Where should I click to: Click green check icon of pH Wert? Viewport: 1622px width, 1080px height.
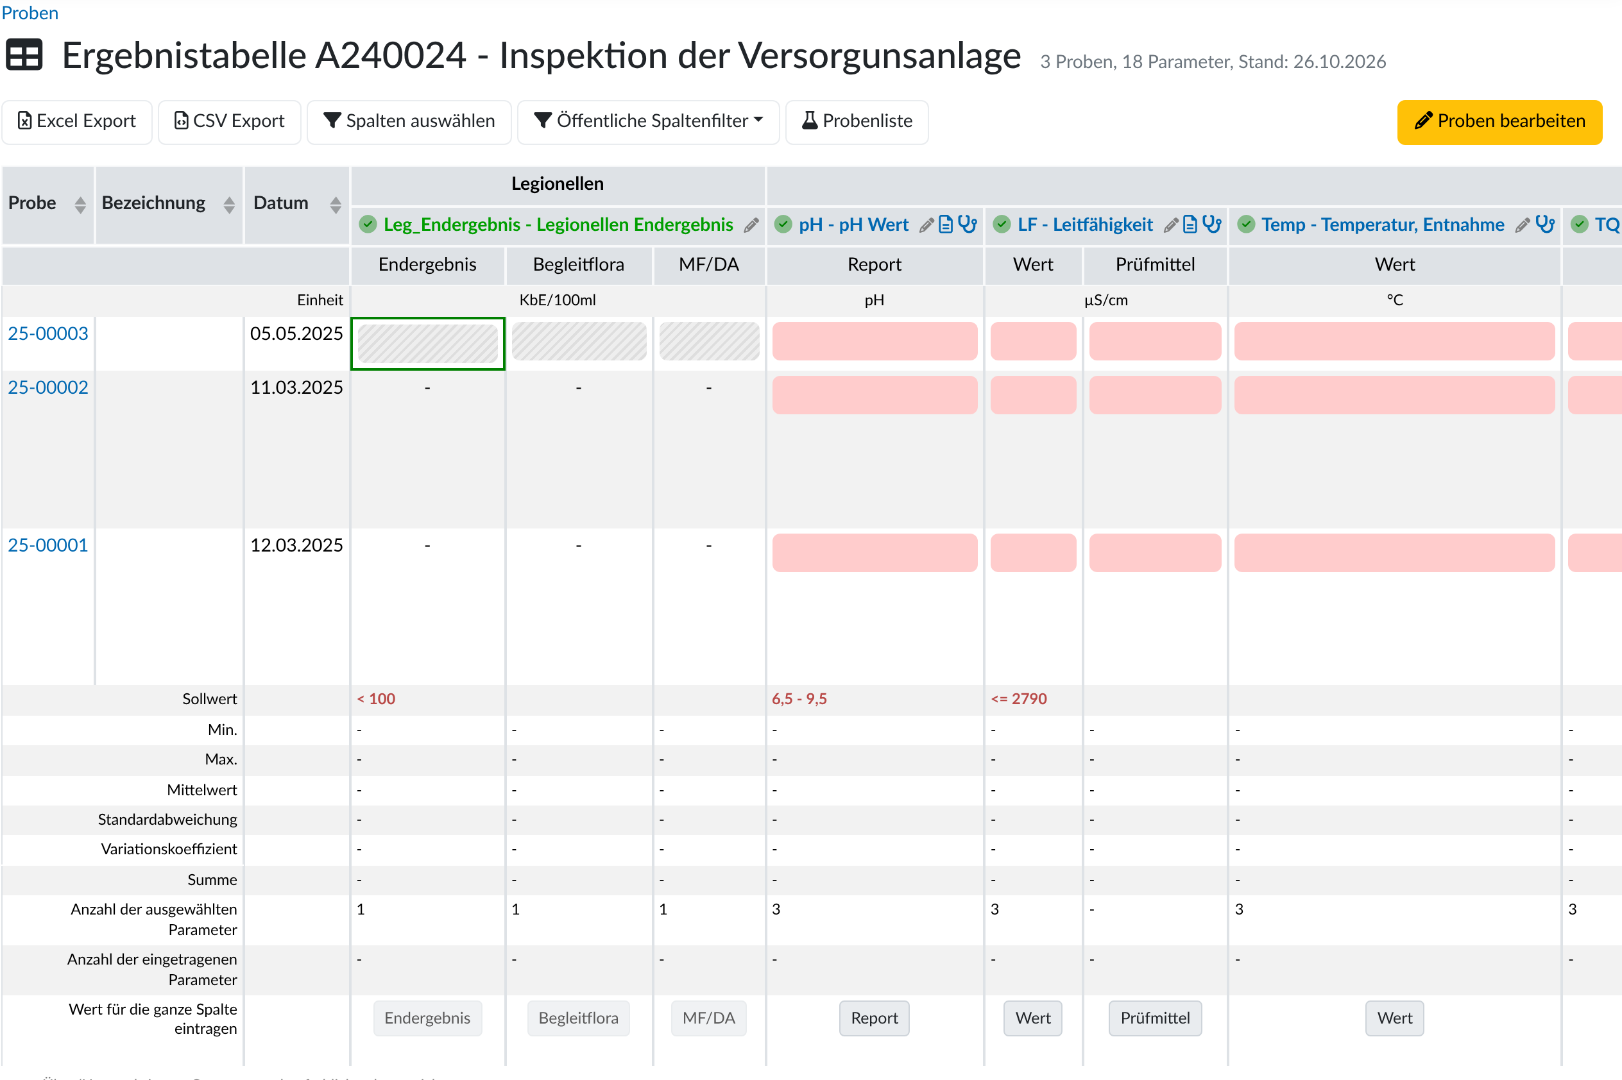(783, 224)
